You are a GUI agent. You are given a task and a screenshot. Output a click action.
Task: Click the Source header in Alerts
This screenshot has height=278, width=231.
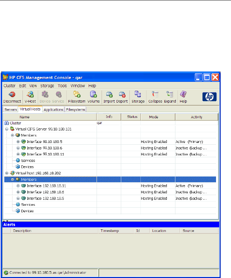tap(199, 231)
